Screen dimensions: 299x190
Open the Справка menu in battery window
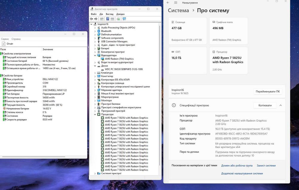pyautogui.click(x=16, y=39)
